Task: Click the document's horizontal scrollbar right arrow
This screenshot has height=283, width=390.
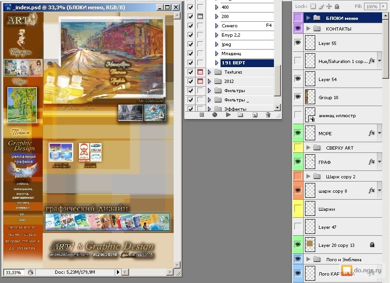Action: tap(170, 272)
